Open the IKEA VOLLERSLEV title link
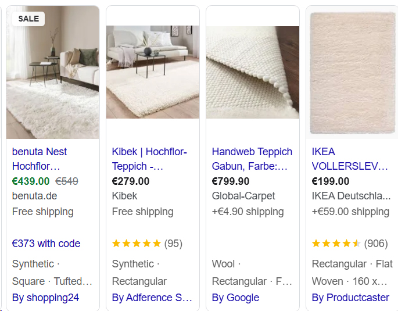 pos(349,159)
